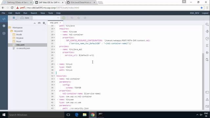Open the Help menu

tap(58, 13)
